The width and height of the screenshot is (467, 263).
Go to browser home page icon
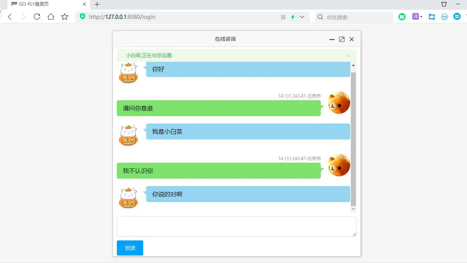coord(51,17)
